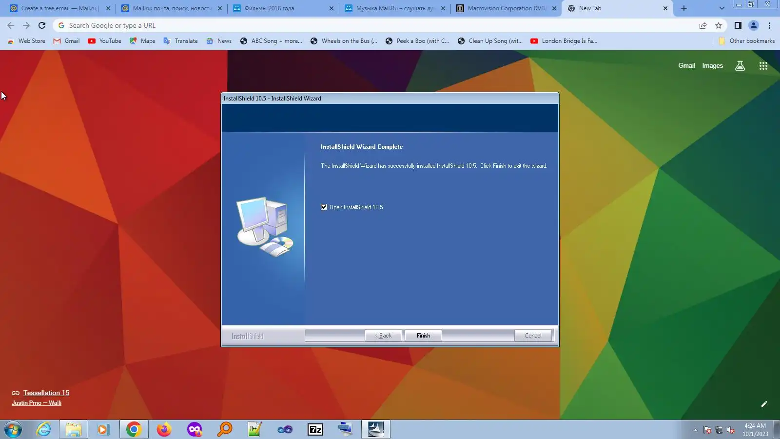The height and width of the screenshot is (439, 780).
Task: Open Search Labs flask icon
Action: click(x=740, y=66)
